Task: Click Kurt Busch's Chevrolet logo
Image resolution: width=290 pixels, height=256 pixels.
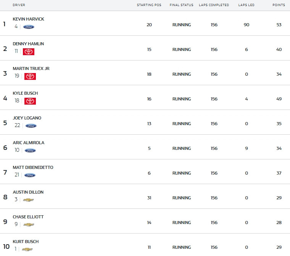Action: 27,249
